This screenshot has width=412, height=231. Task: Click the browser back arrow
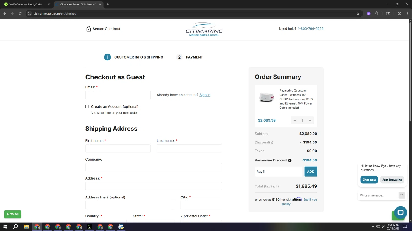[x=5, y=13]
